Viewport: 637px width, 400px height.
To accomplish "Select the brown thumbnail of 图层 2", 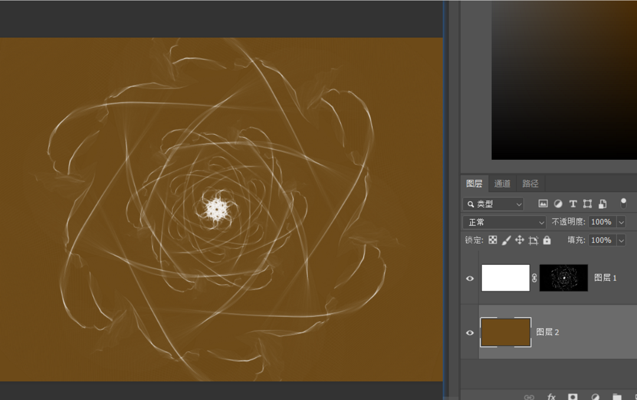I will point(506,332).
